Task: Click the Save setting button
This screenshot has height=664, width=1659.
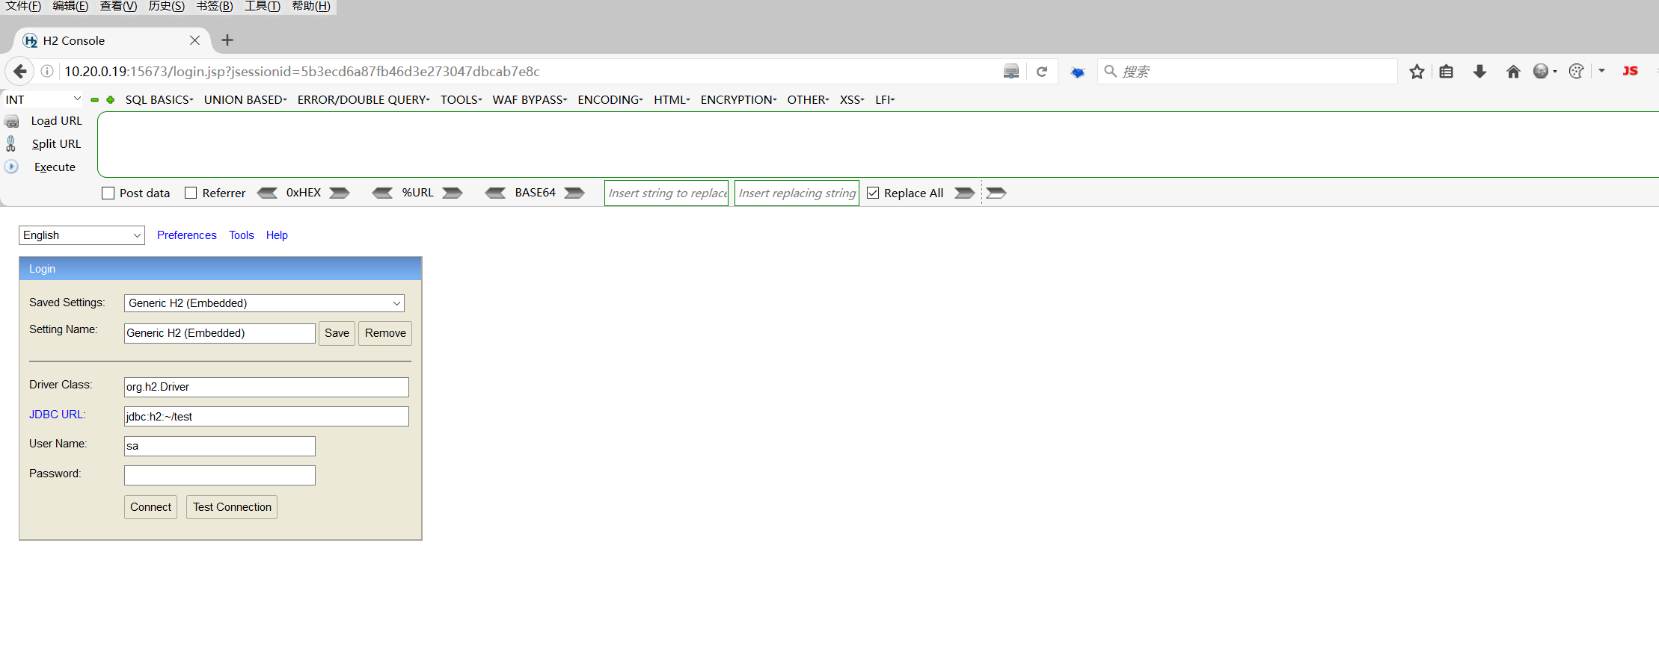Action: [x=337, y=333]
